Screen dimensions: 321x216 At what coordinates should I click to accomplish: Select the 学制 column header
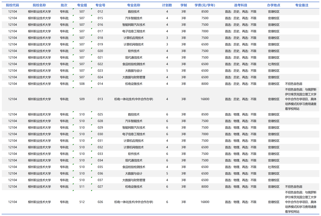[183, 5]
